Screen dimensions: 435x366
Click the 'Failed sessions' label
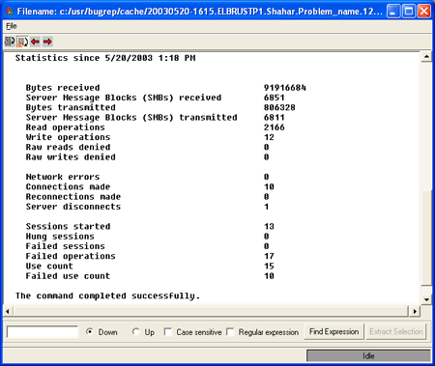(x=66, y=246)
